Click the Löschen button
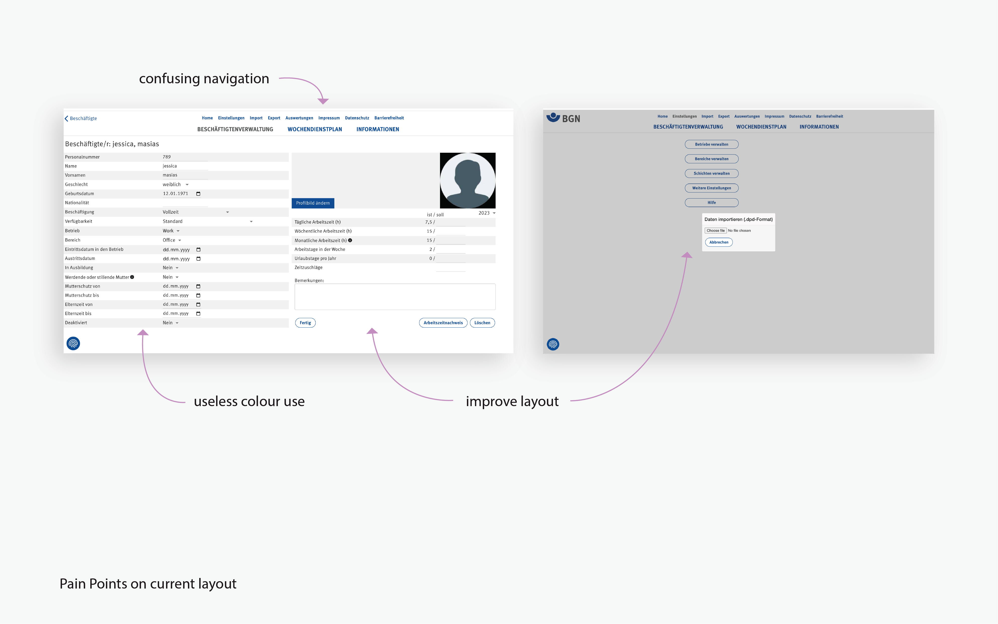998x624 pixels. tap(482, 323)
